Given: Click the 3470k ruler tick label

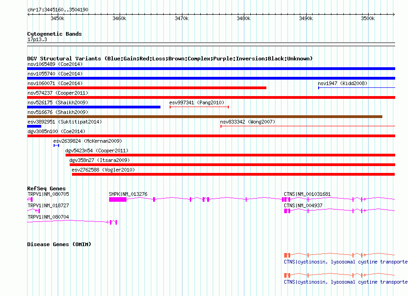Looking at the screenshot, I should coord(182,18).
